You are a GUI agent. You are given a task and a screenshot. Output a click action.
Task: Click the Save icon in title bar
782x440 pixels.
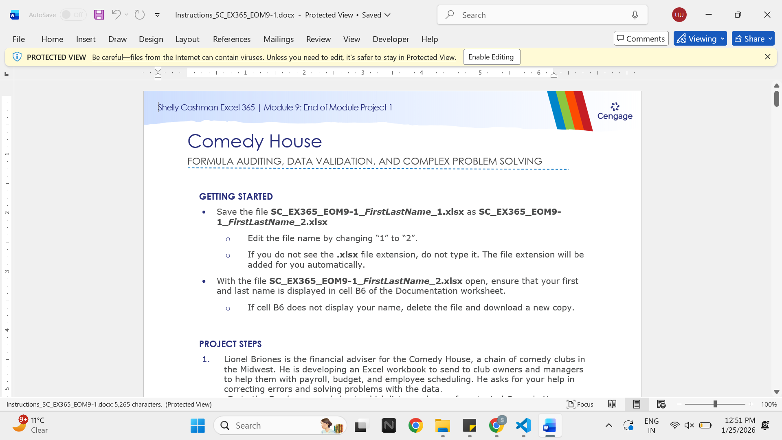coord(99,15)
